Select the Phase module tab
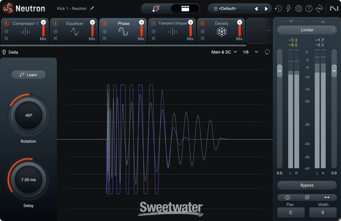 point(123,30)
